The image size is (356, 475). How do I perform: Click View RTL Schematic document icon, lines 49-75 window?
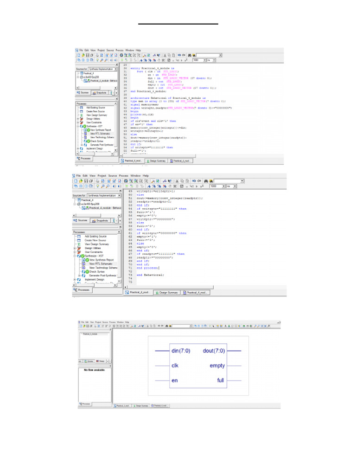point(83,264)
